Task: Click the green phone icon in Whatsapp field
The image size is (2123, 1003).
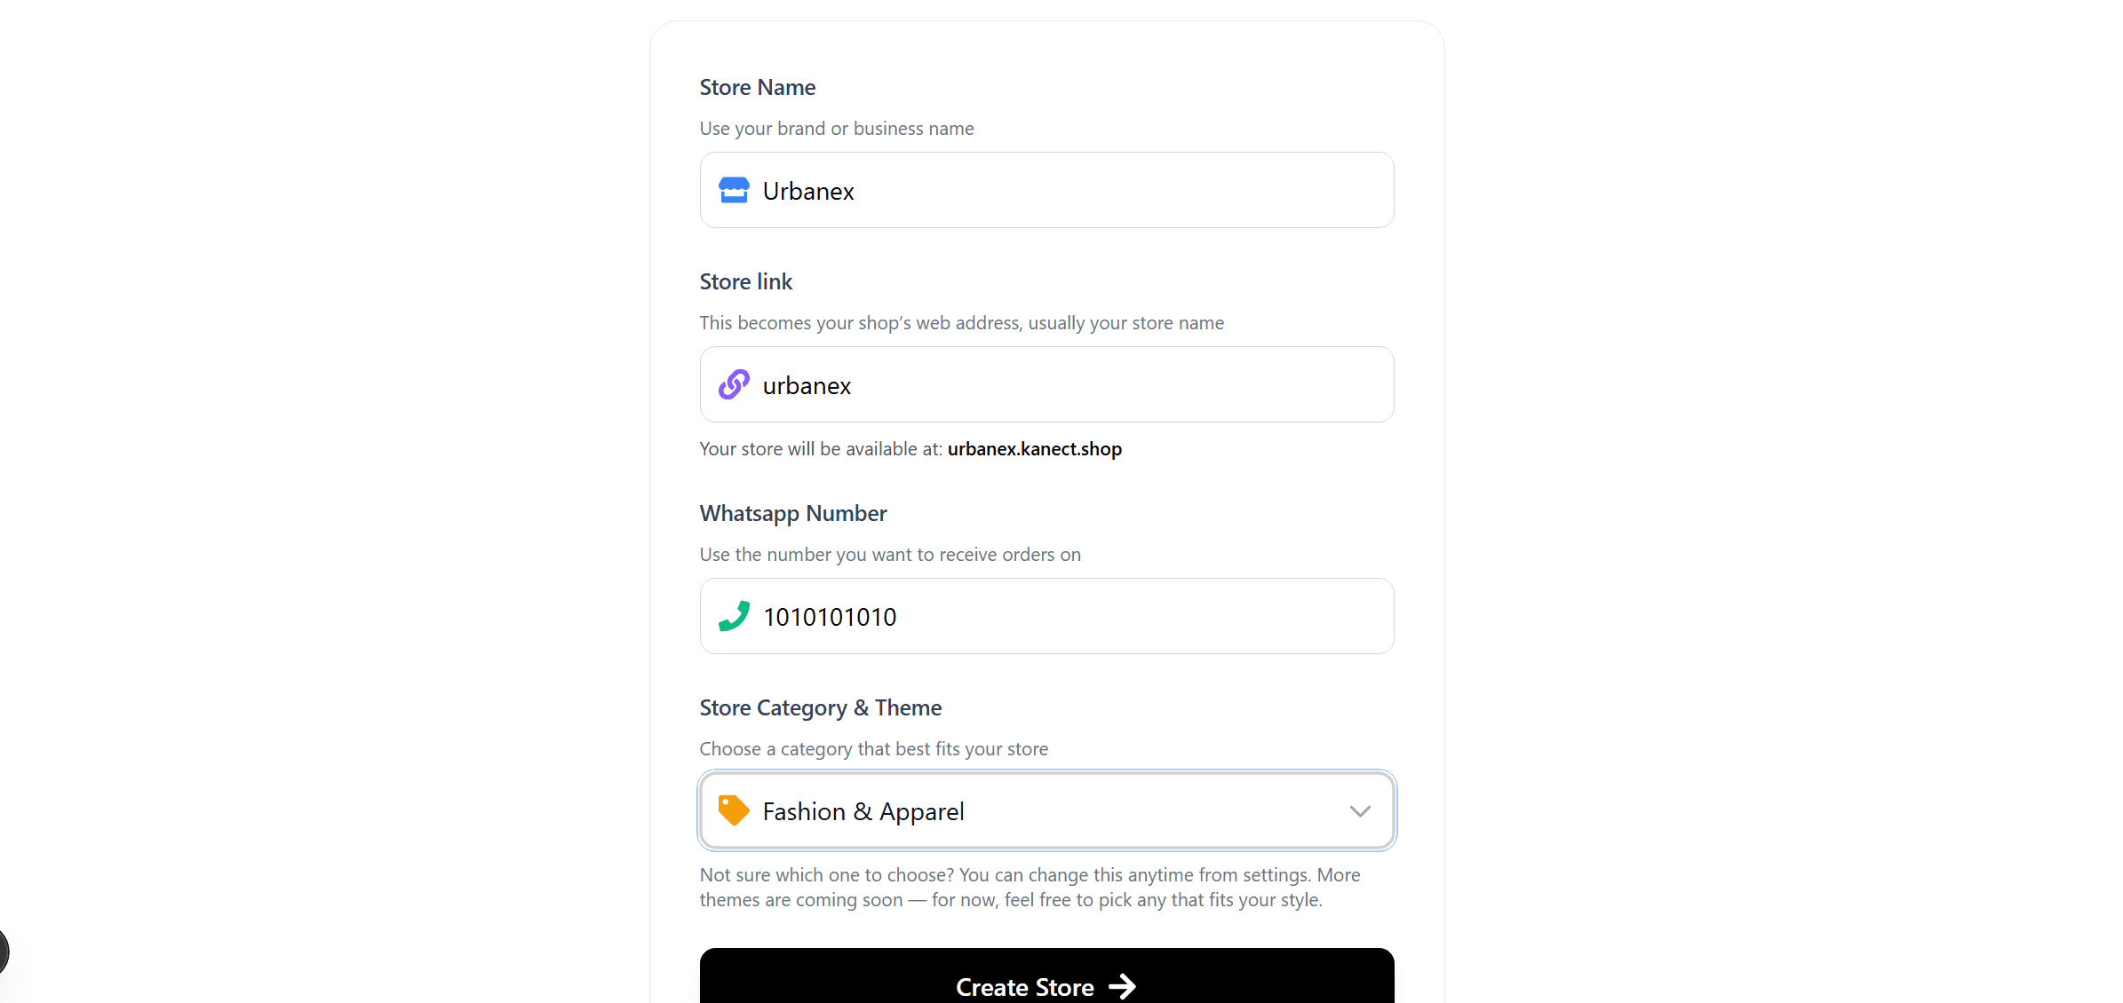Action: pyautogui.click(x=734, y=616)
